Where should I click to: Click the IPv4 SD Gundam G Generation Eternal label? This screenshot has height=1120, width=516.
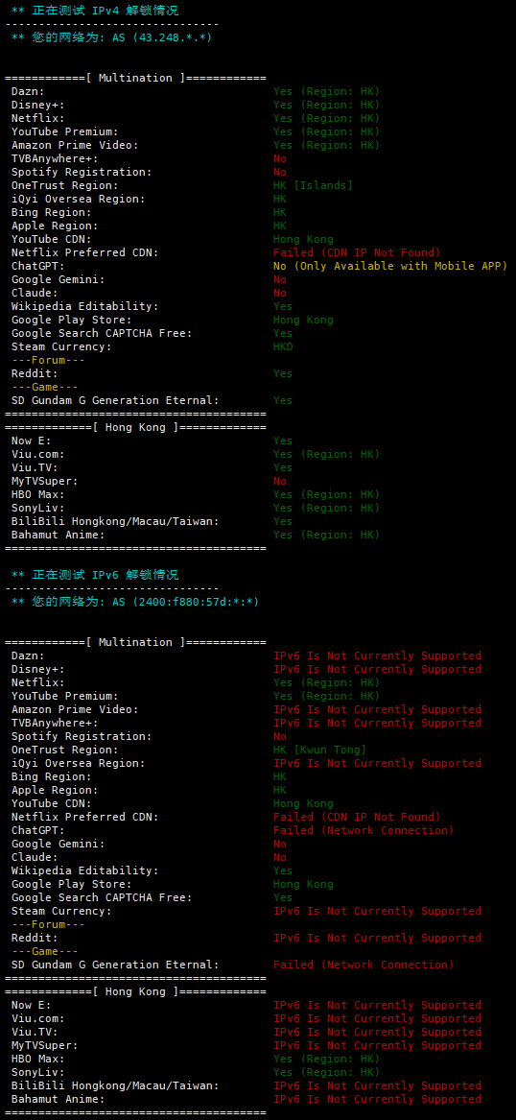tap(116, 400)
